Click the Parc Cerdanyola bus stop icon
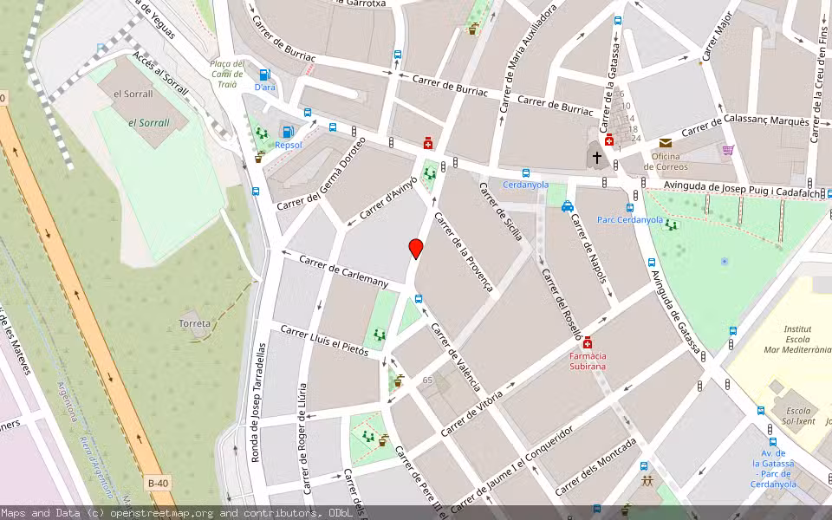The image size is (832, 520). 630,208
